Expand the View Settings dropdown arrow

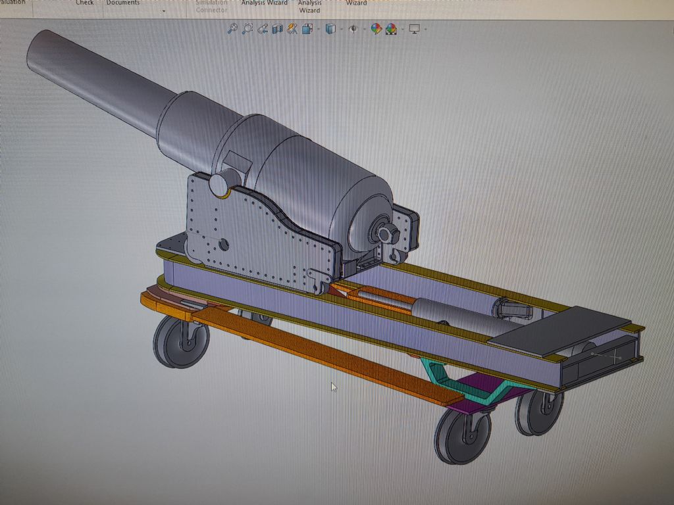click(426, 29)
